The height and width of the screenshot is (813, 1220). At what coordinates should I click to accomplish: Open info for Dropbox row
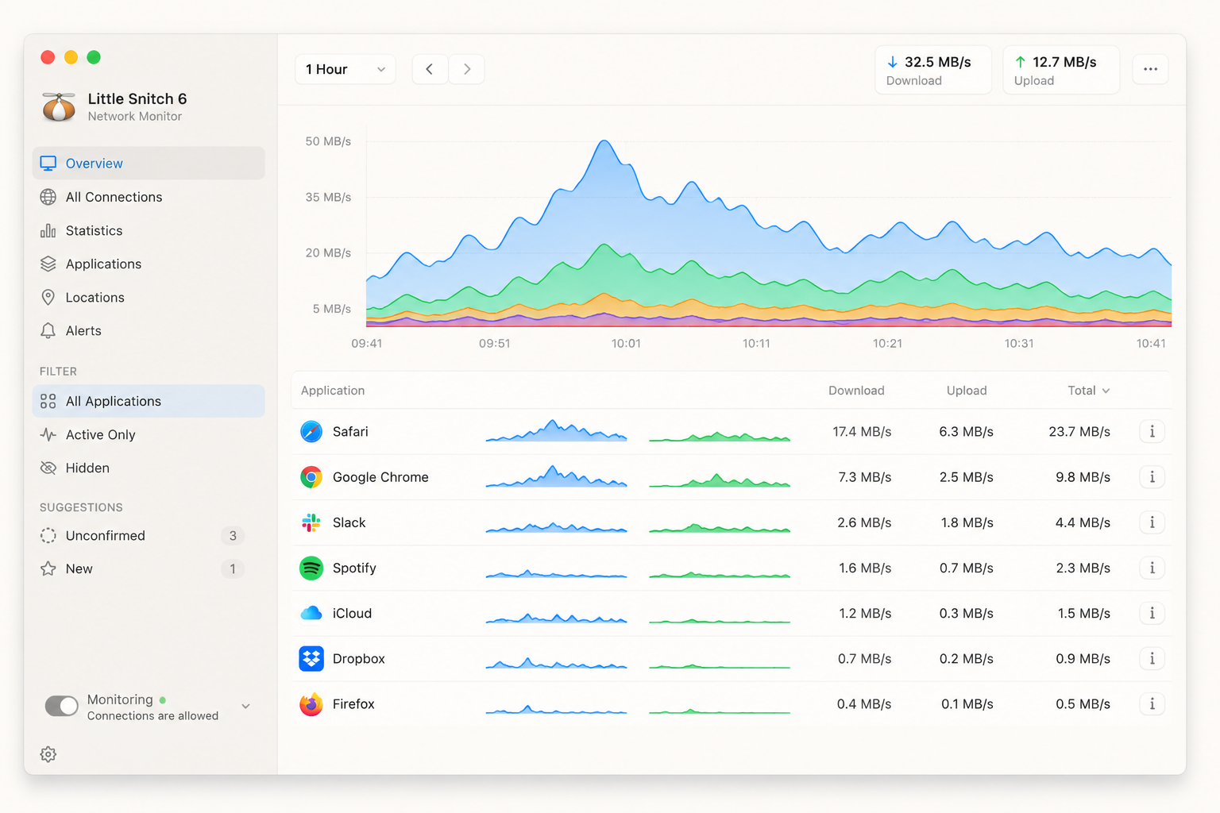click(x=1152, y=658)
